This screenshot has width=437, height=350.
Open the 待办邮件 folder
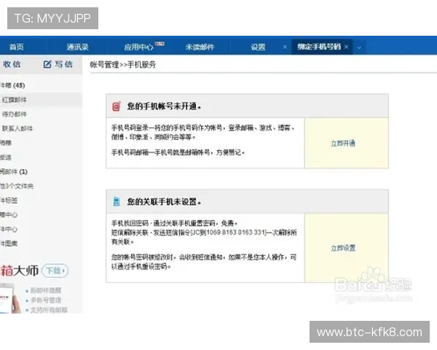click(14, 114)
